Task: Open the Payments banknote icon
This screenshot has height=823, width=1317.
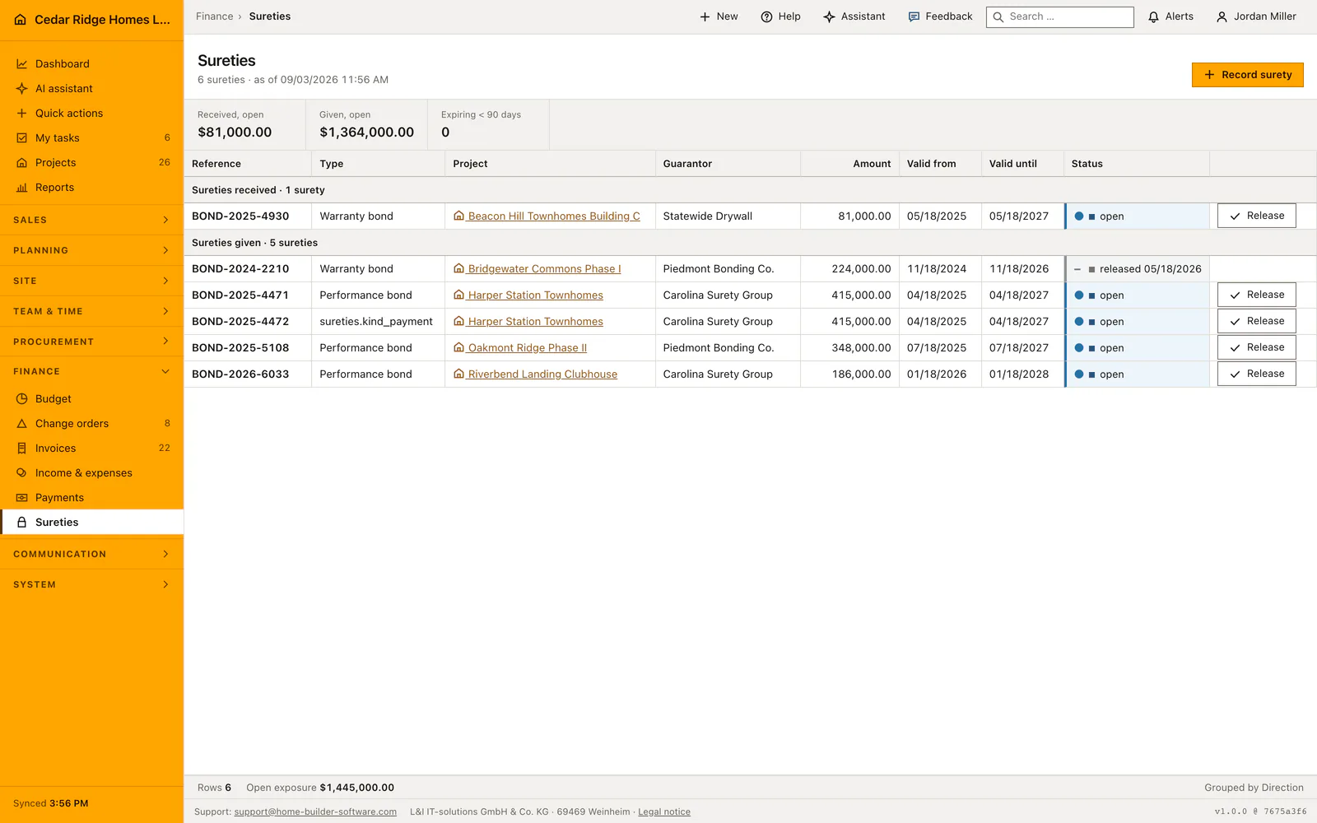Action: [x=22, y=498]
